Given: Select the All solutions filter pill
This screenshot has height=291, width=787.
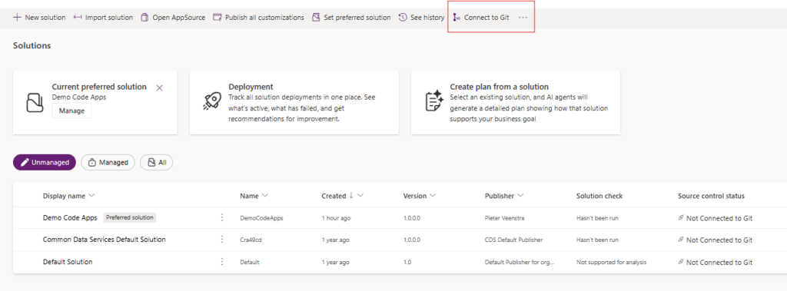Looking at the screenshot, I should [x=157, y=163].
